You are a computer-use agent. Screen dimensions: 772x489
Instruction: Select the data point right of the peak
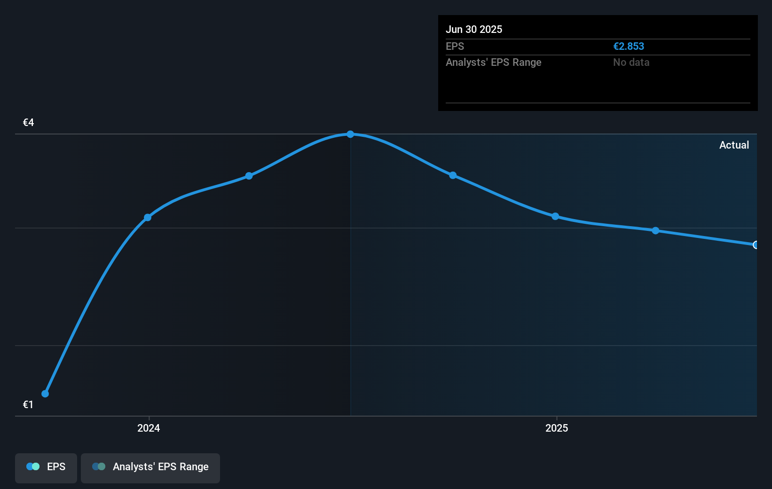tap(453, 175)
